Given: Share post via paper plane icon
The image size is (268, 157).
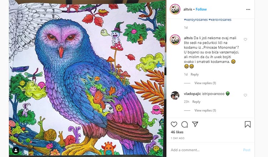Looking at the screenshot, I should [195, 124].
